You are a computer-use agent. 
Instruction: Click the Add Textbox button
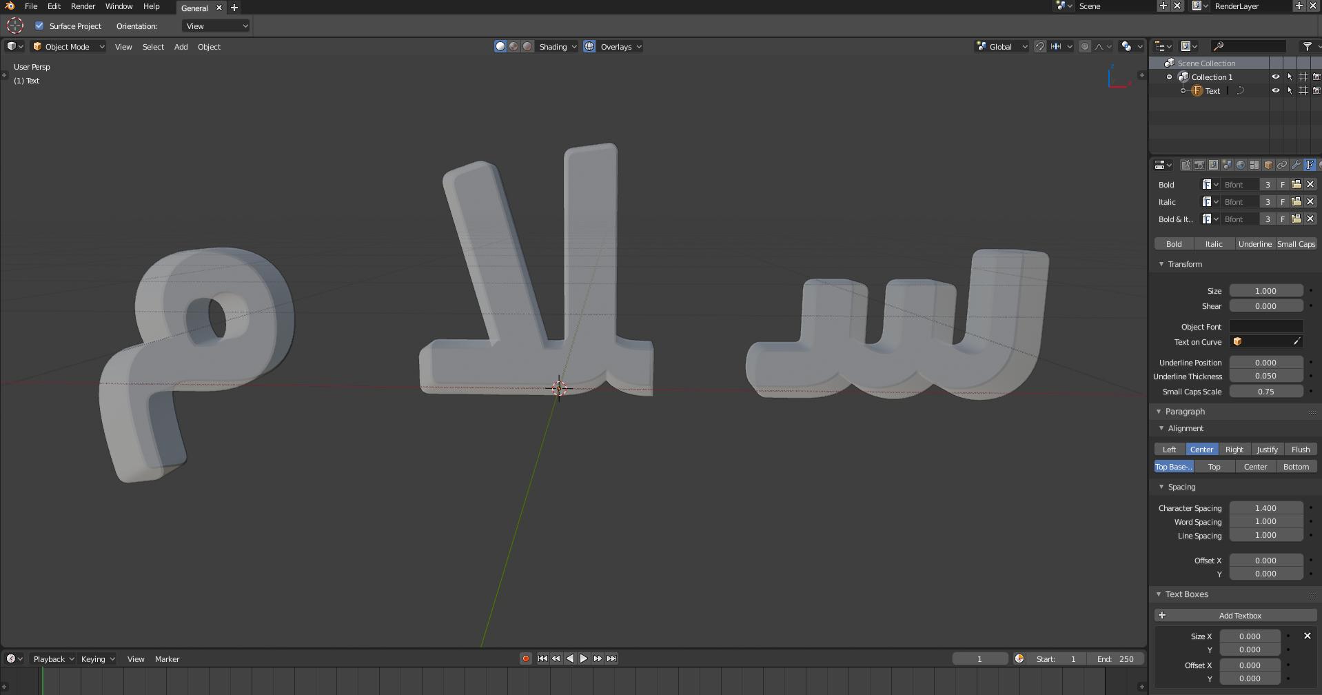1240,615
